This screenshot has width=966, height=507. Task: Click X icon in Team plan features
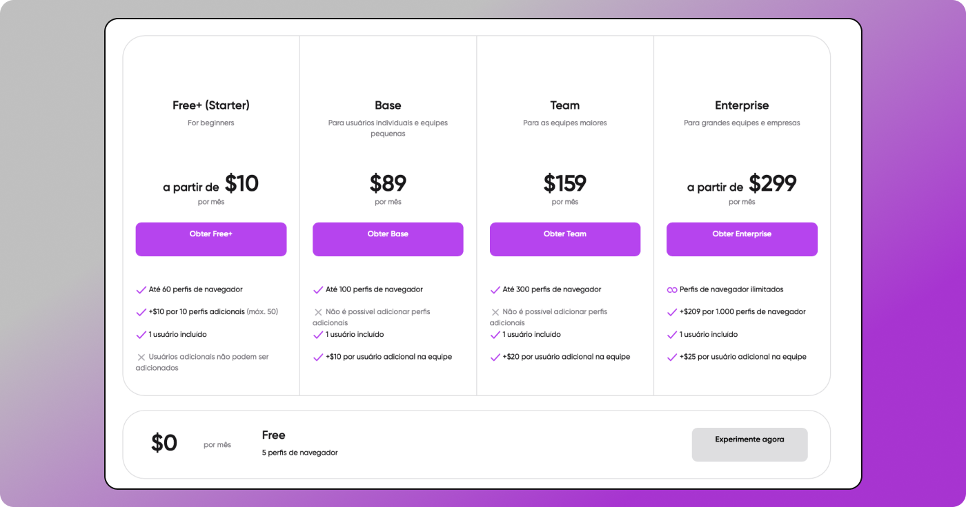pyautogui.click(x=495, y=312)
